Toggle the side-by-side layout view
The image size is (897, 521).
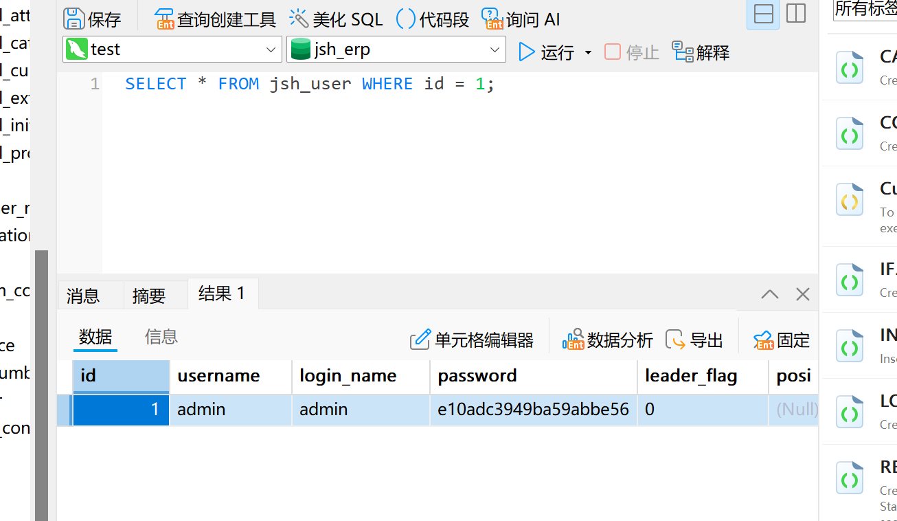click(x=796, y=14)
